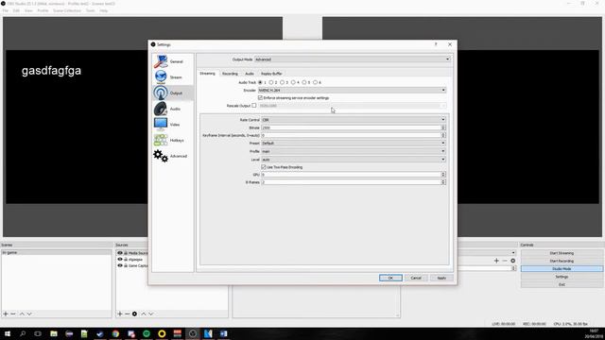Click the GPU input field
The height and width of the screenshot is (340, 605).
click(x=351, y=174)
